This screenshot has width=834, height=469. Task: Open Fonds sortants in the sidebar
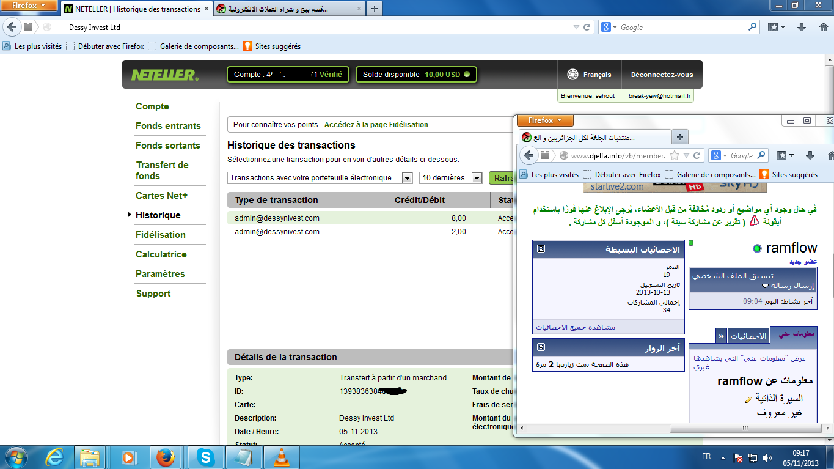[168, 146]
